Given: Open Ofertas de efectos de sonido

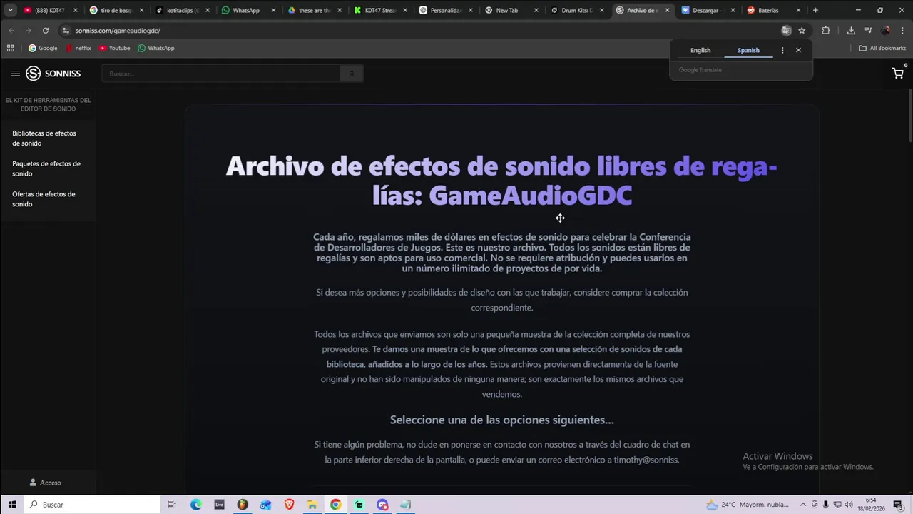Looking at the screenshot, I should point(44,199).
